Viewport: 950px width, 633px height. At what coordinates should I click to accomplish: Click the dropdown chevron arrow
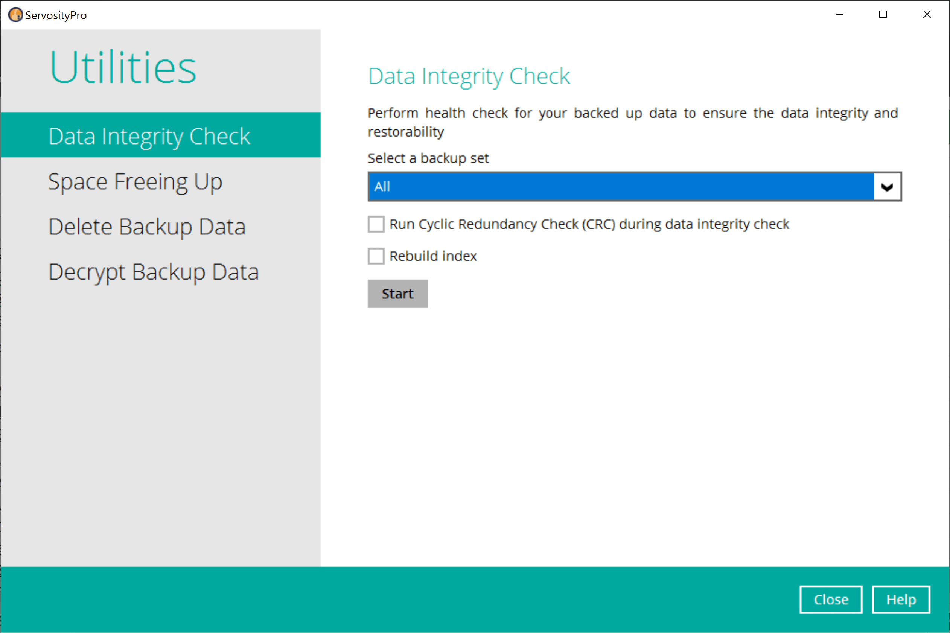click(887, 186)
